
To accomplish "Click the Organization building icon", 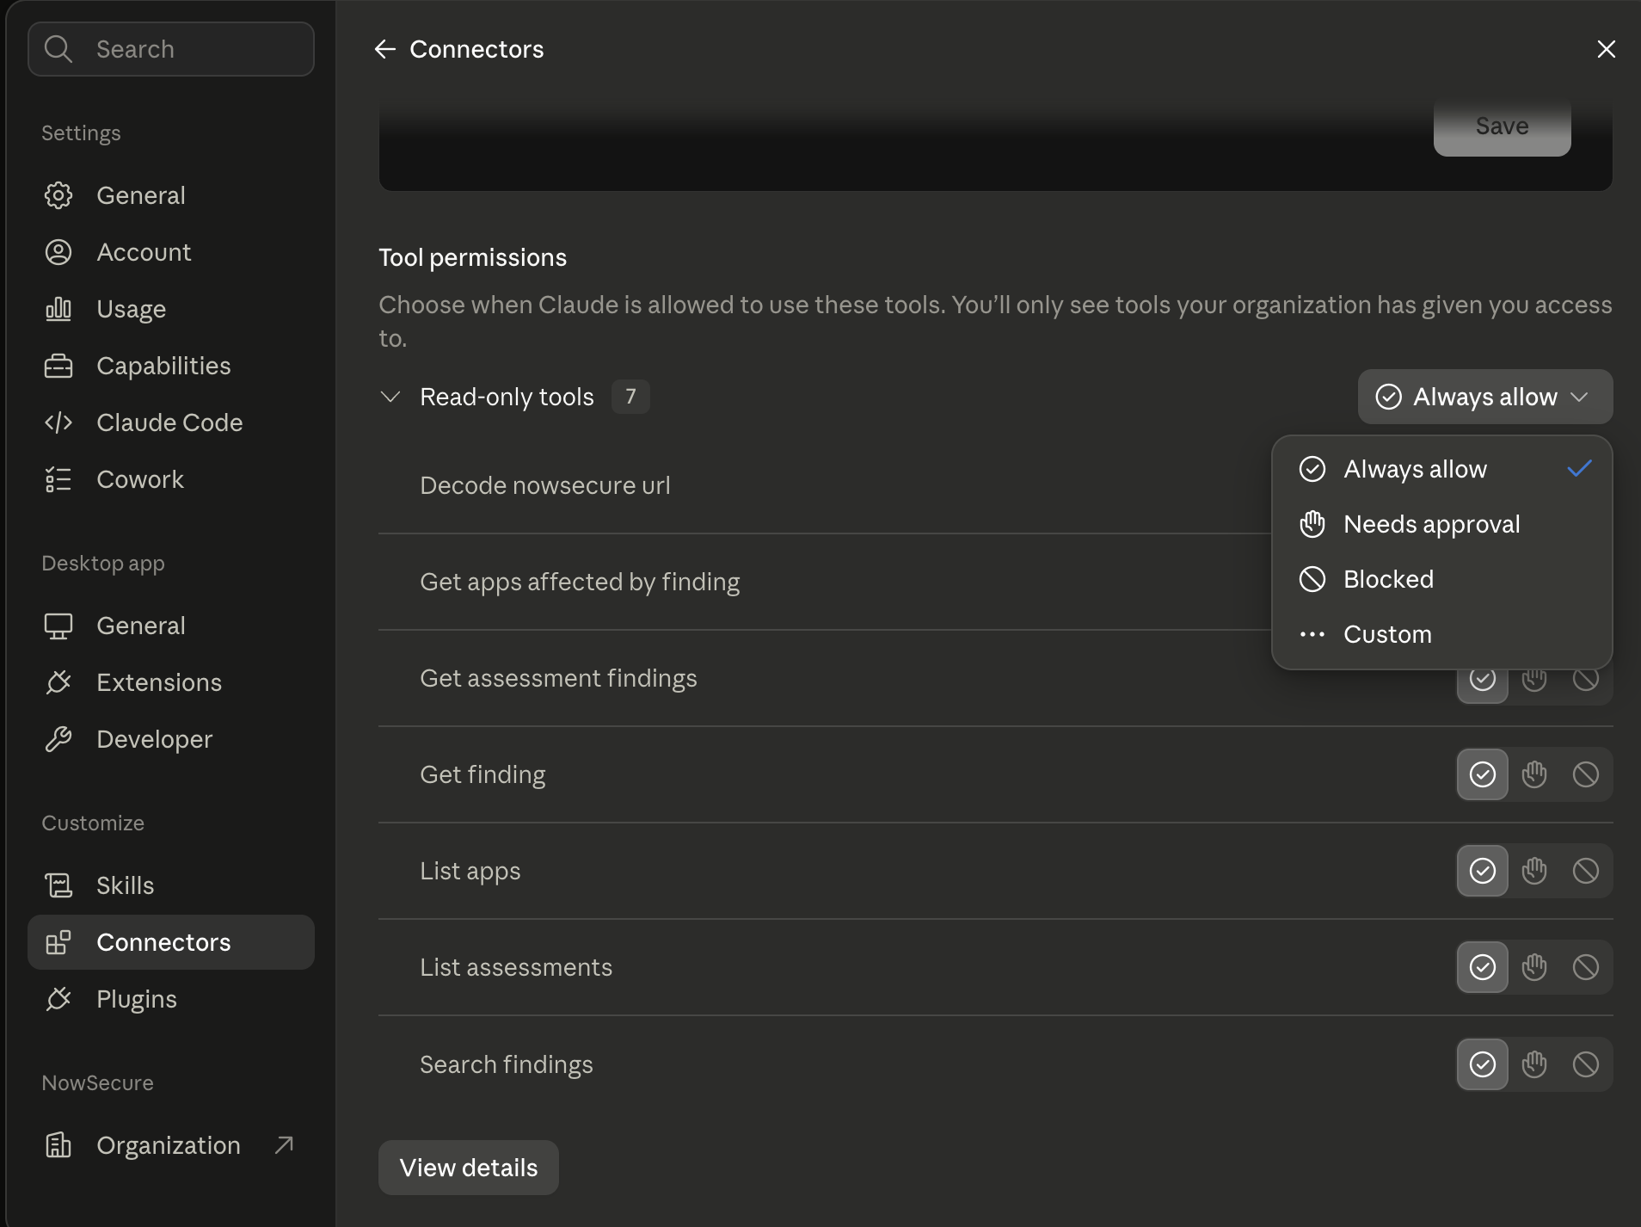I will [58, 1145].
